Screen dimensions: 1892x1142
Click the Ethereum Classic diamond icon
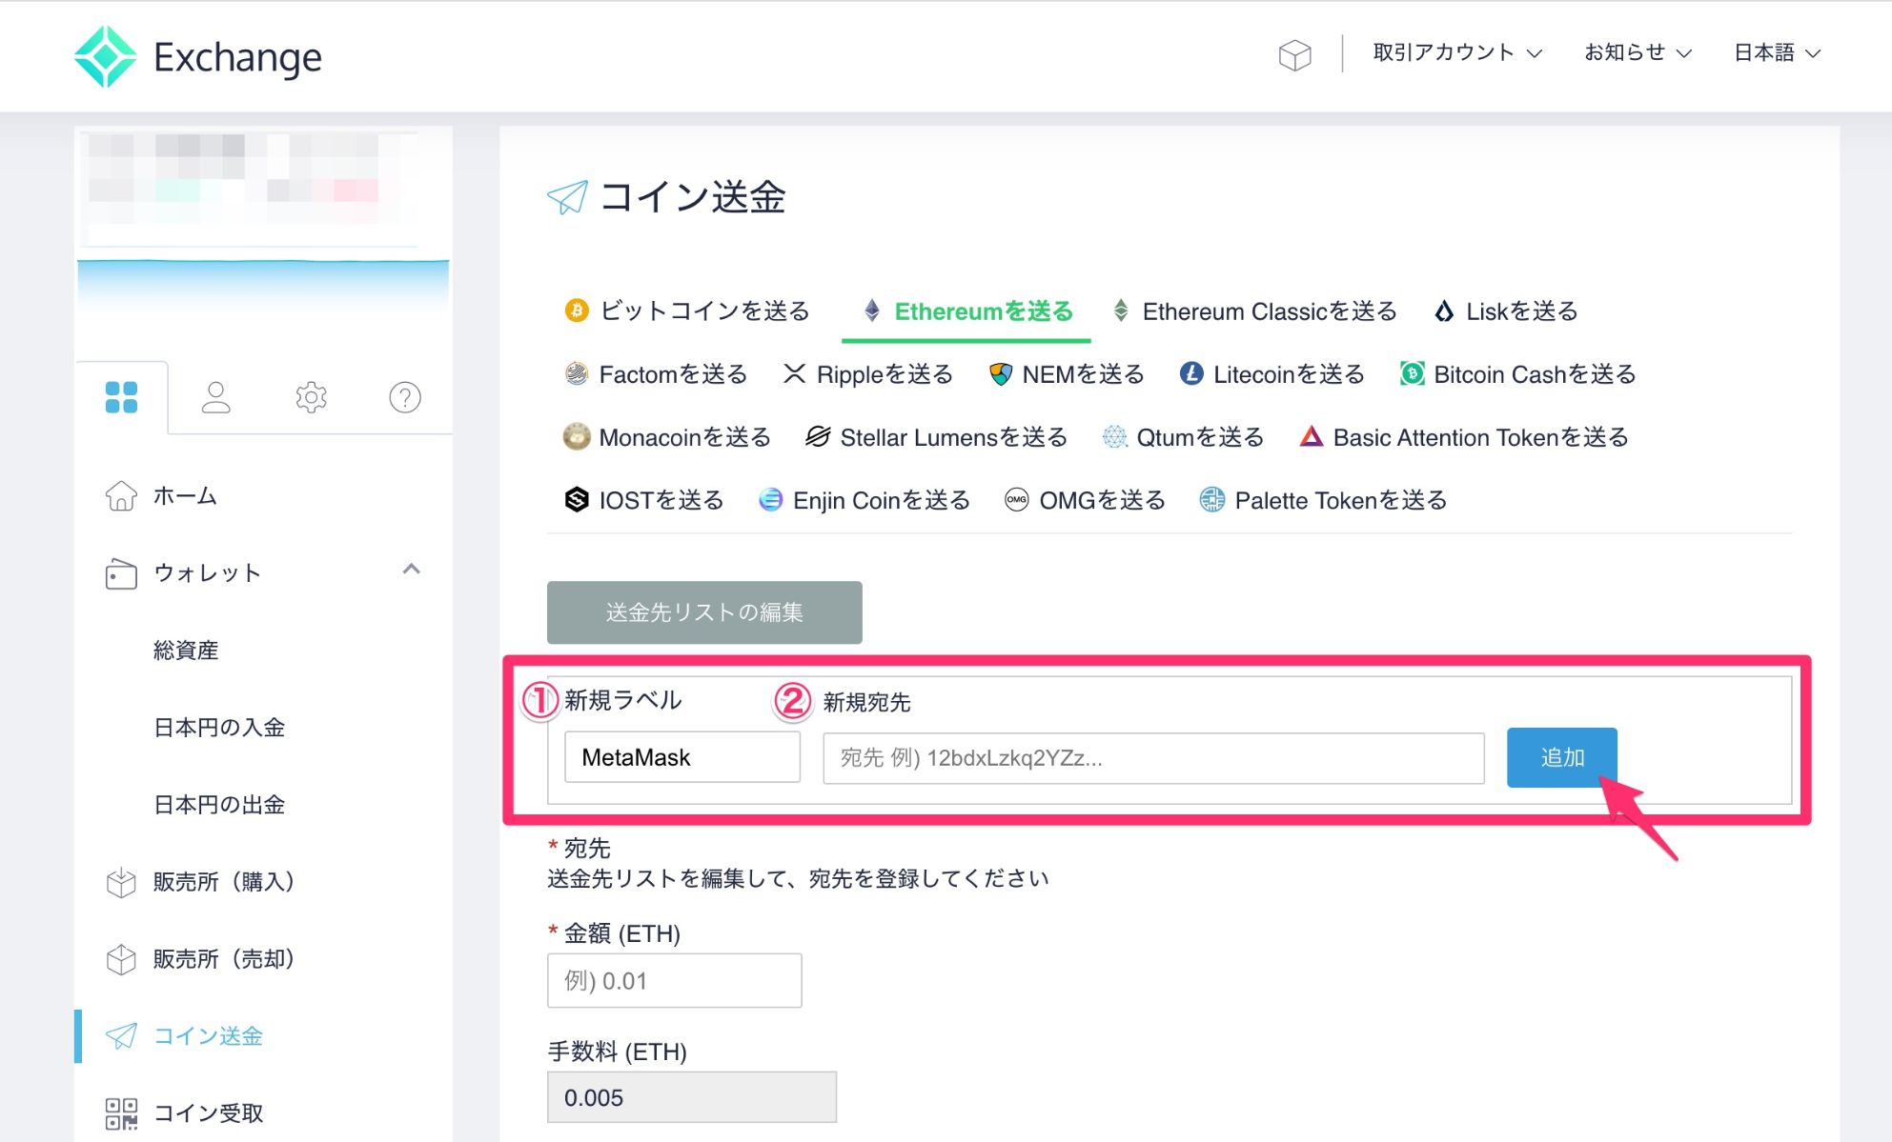coord(1121,311)
